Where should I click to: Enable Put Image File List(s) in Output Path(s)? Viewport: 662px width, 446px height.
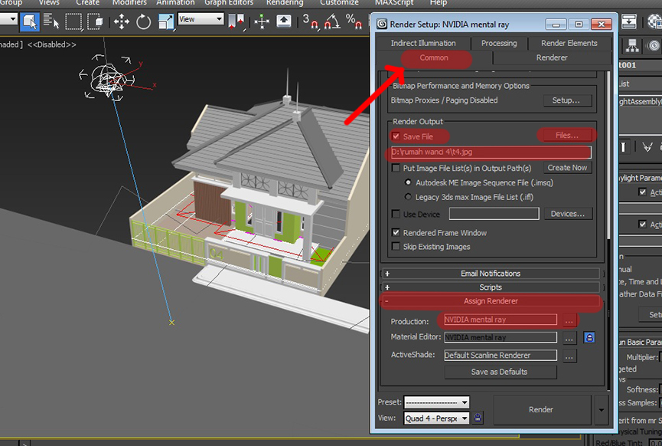[x=396, y=168]
